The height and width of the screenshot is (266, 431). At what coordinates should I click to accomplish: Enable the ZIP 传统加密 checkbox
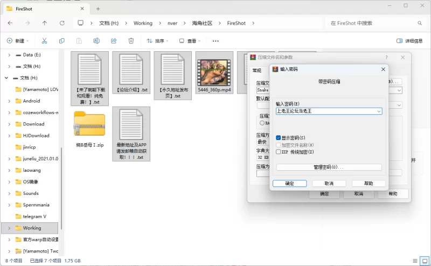279,152
